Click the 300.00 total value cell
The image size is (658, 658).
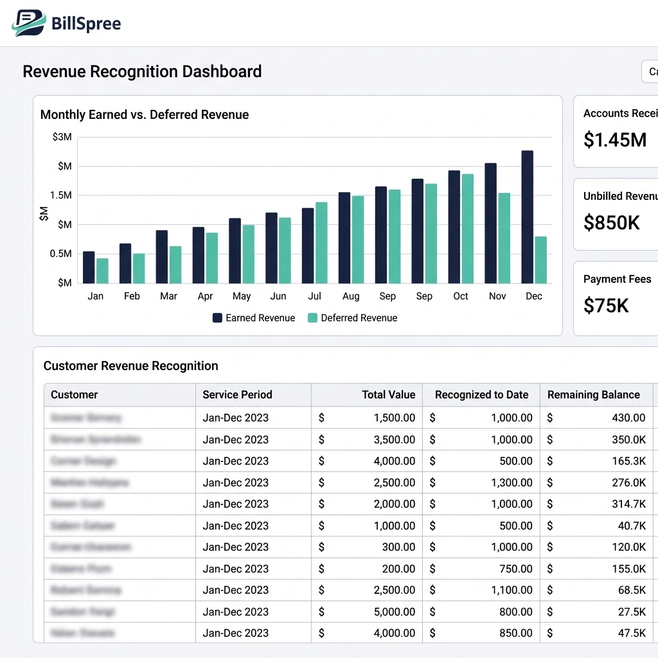367,547
